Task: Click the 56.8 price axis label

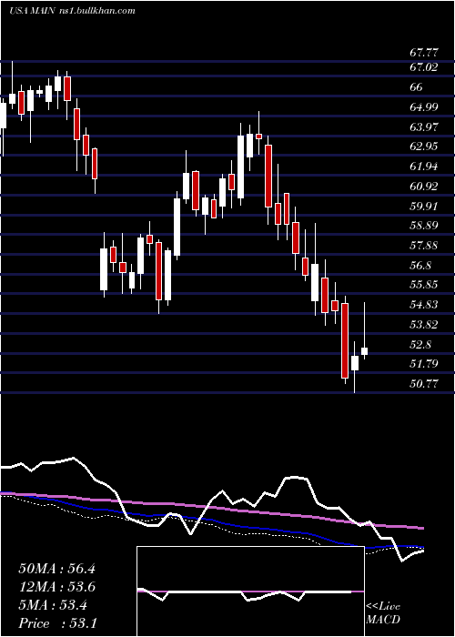Action: 420,266
